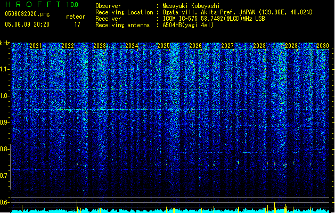Image resolution: width=335 pixels, height=213 pixels.
Task: Click the meteor count value 17
Action: click(x=77, y=24)
